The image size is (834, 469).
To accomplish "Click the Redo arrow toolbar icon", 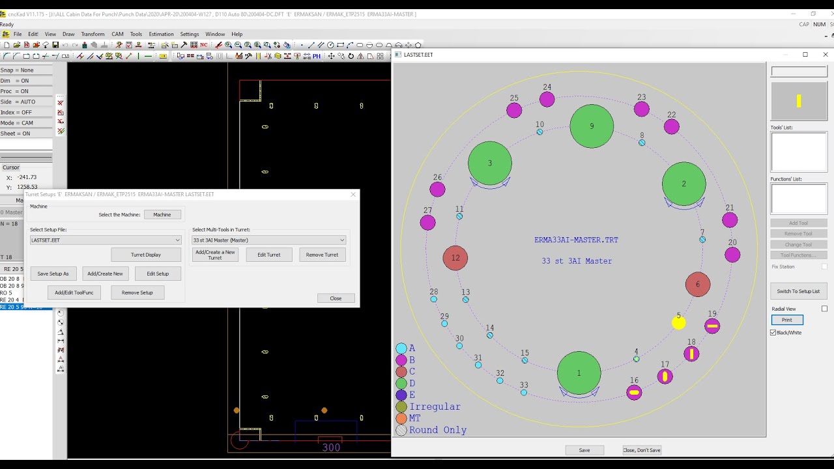I will [75, 45].
